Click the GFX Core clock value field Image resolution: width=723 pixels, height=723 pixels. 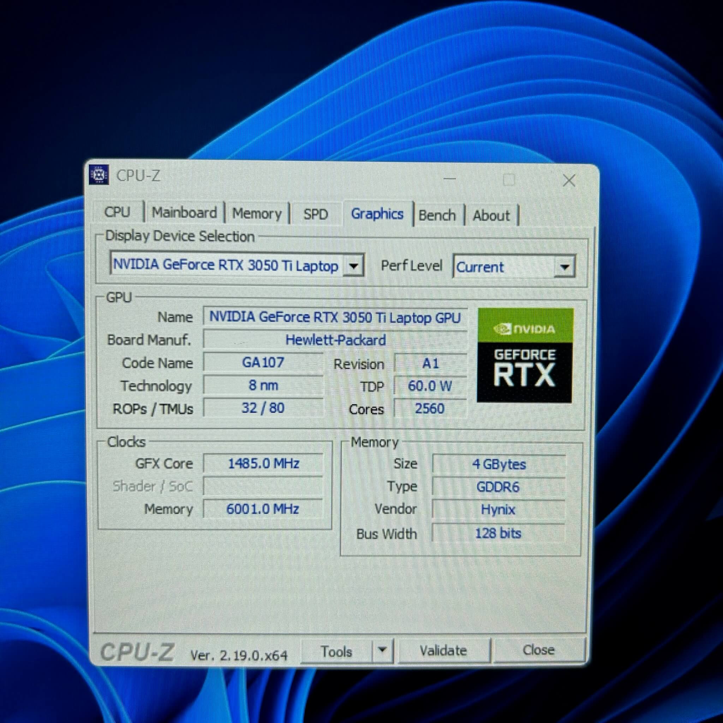pos(263,464)
